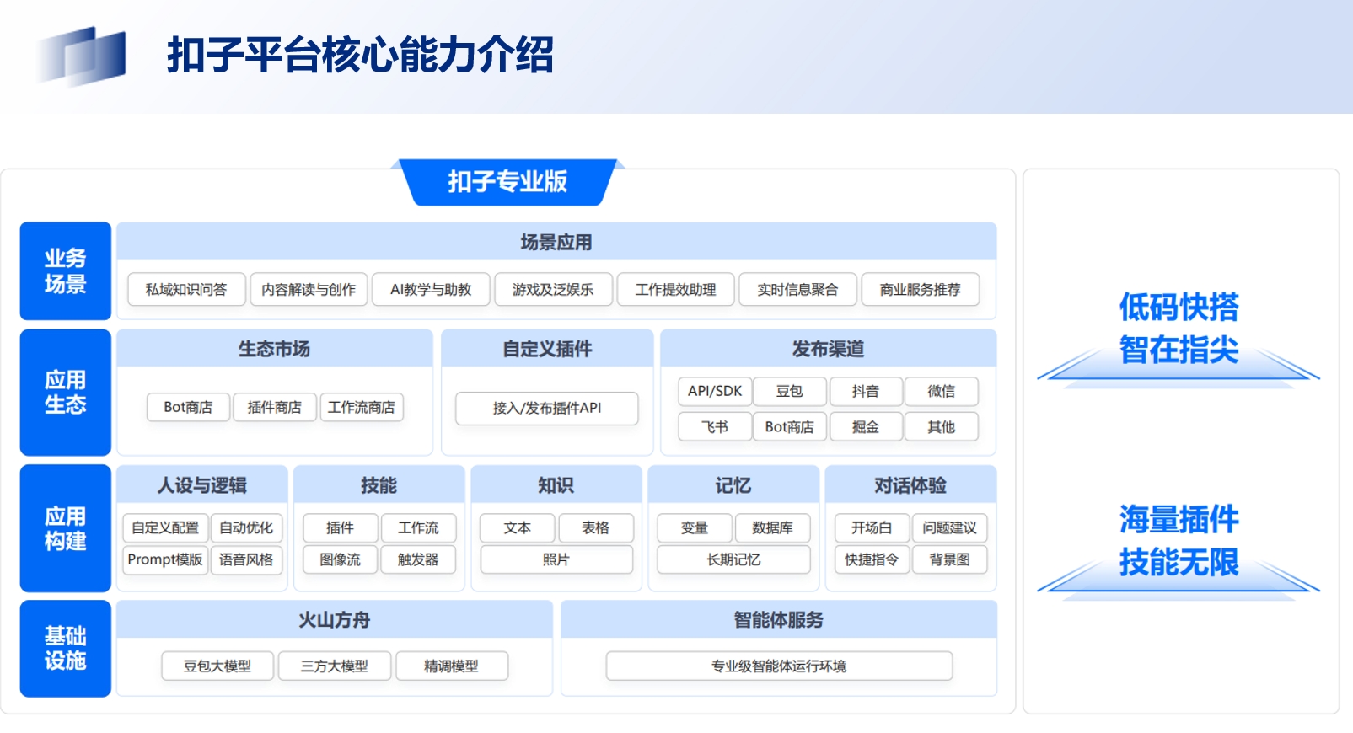This screenshot has width=1353, height=733.
Task: Click the 精调模型 box
Action: coord(452,666)
